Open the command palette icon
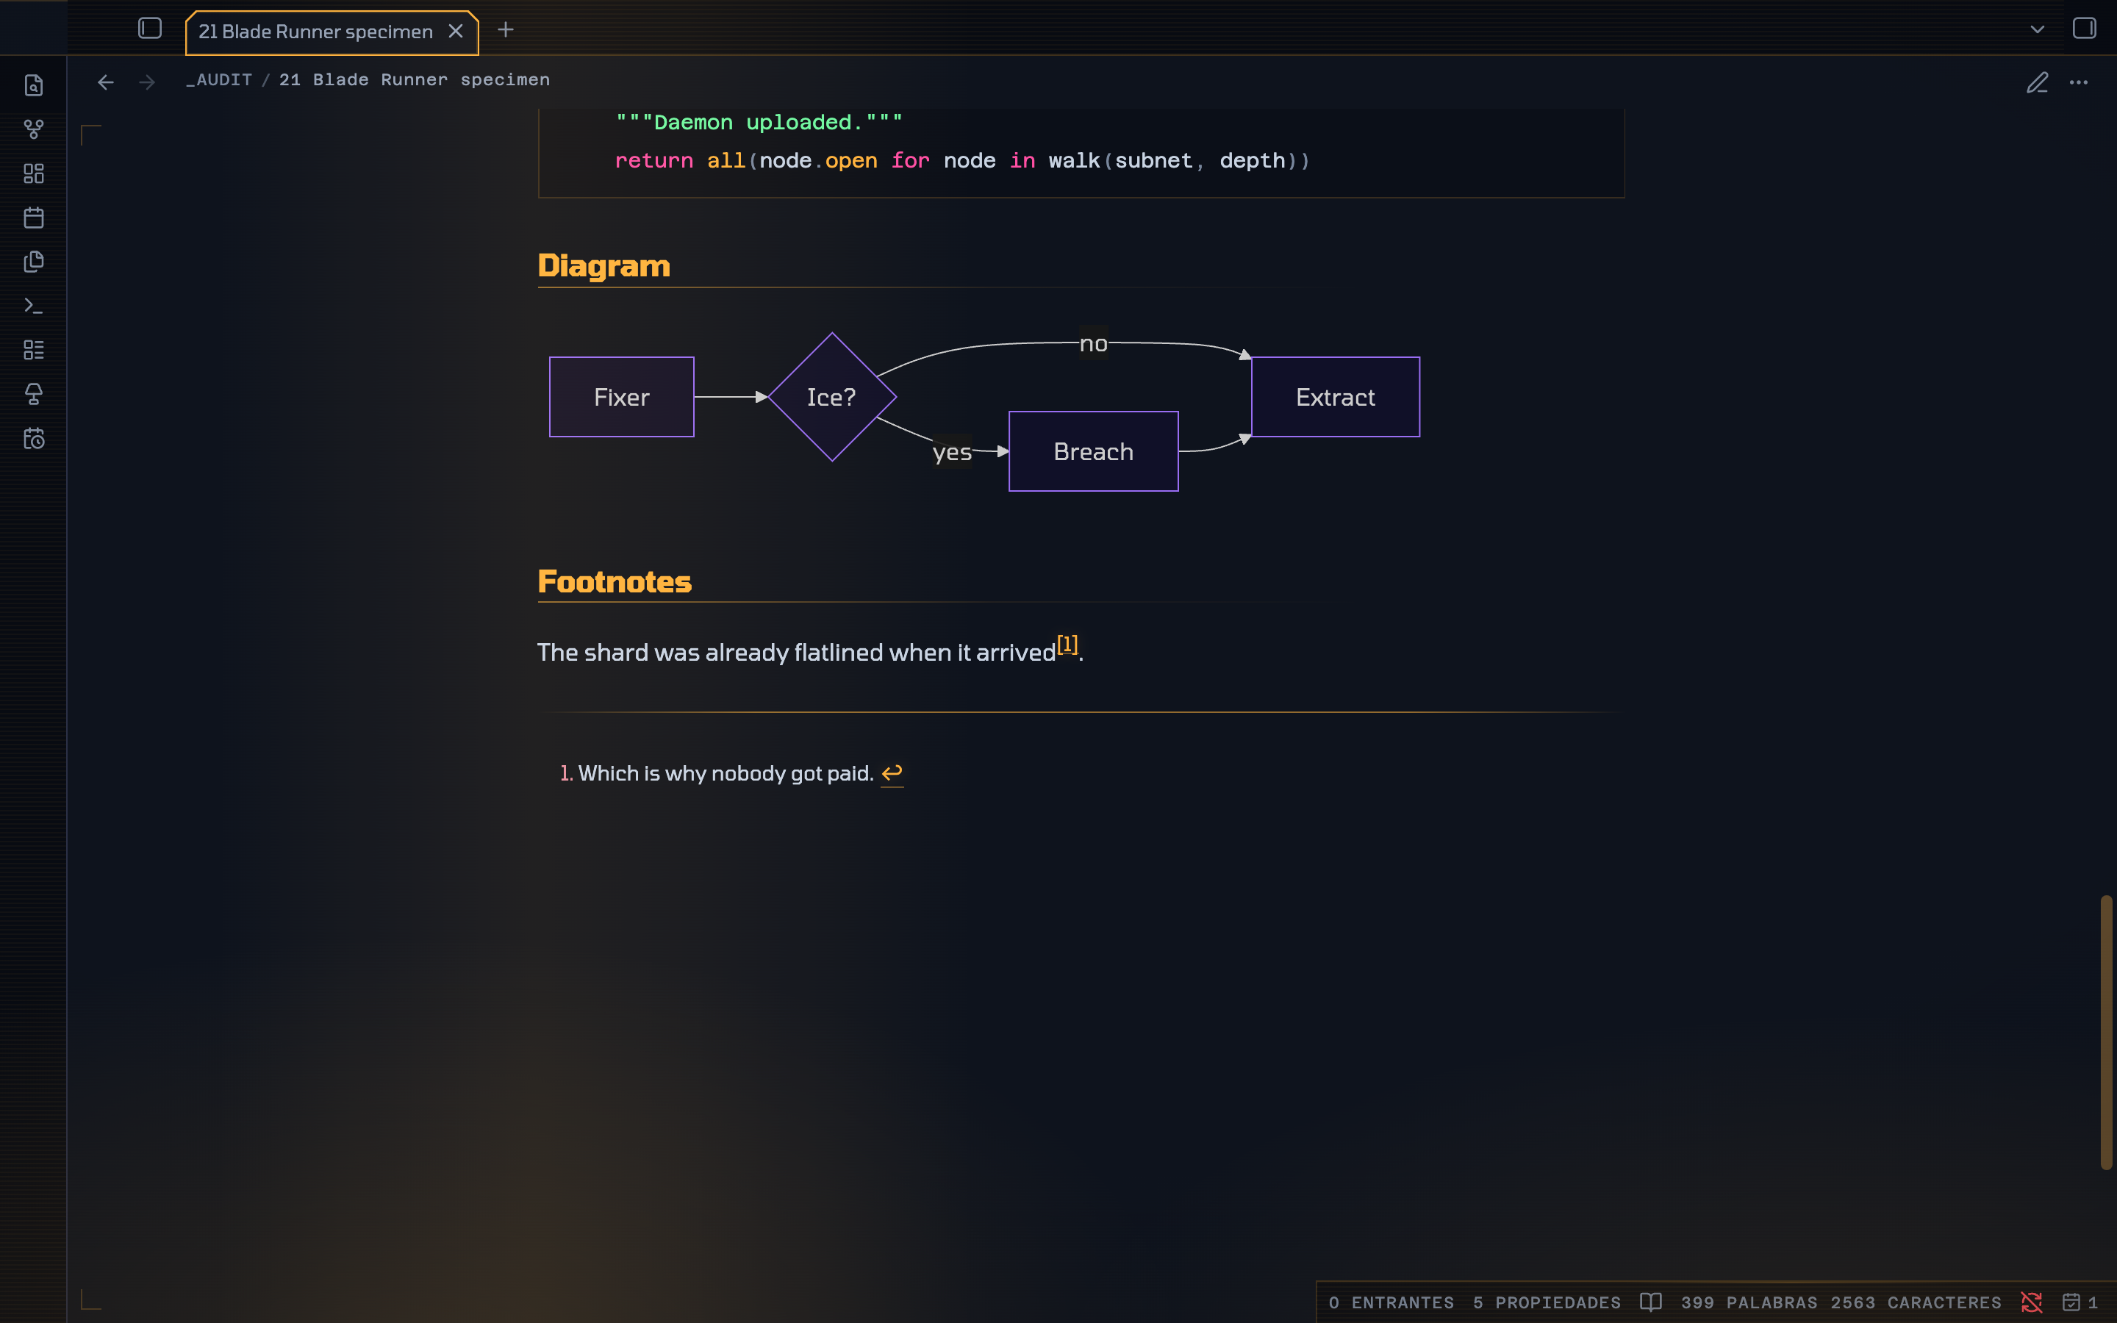 33,305
